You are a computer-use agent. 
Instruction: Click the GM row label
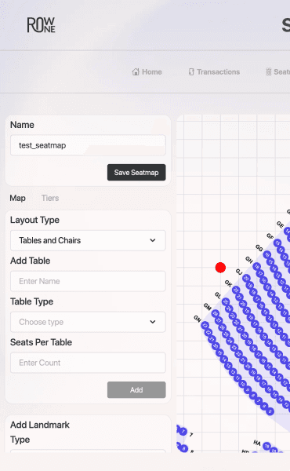208,307
